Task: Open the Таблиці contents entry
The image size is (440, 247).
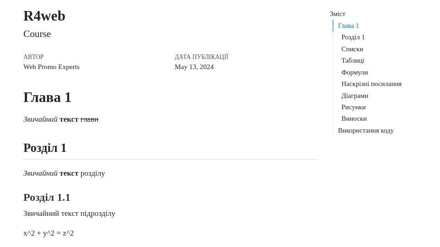Action: tap(352, 60)
